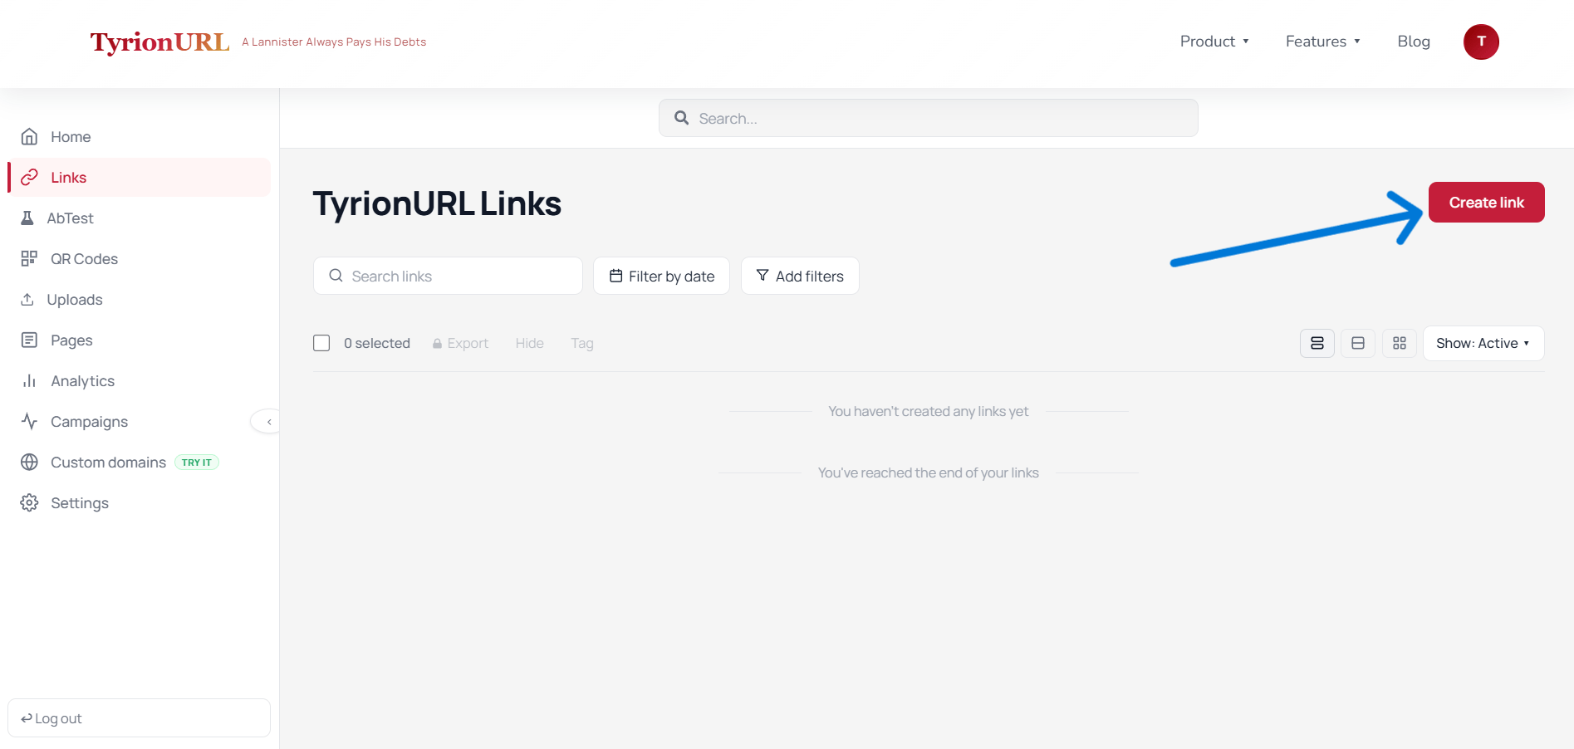Click the Home house icon
This screenshot has width=1574, height=749.
pos(29,136)
